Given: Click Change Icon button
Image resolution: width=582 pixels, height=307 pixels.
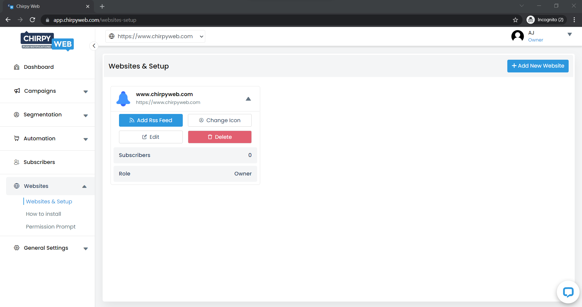Looking at the screenshot, I should pyautogui.click(x=220, y=120).
